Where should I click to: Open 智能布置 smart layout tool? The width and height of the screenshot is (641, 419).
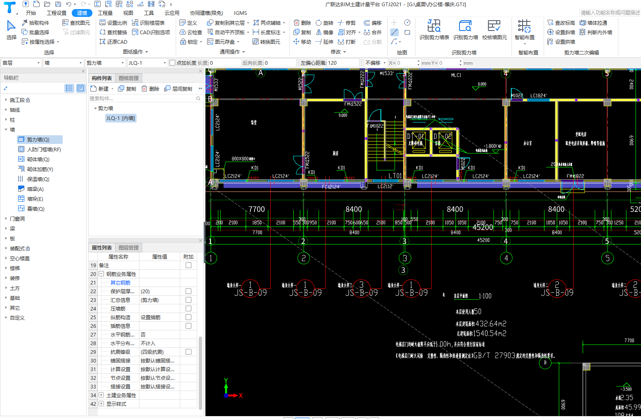(524, 31)
